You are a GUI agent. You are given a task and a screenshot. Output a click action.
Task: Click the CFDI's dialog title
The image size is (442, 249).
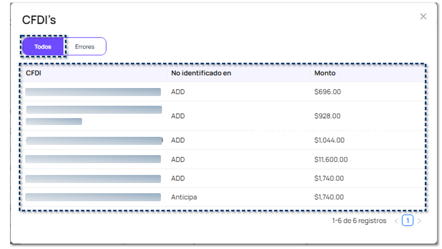click(x=39, y=20)
